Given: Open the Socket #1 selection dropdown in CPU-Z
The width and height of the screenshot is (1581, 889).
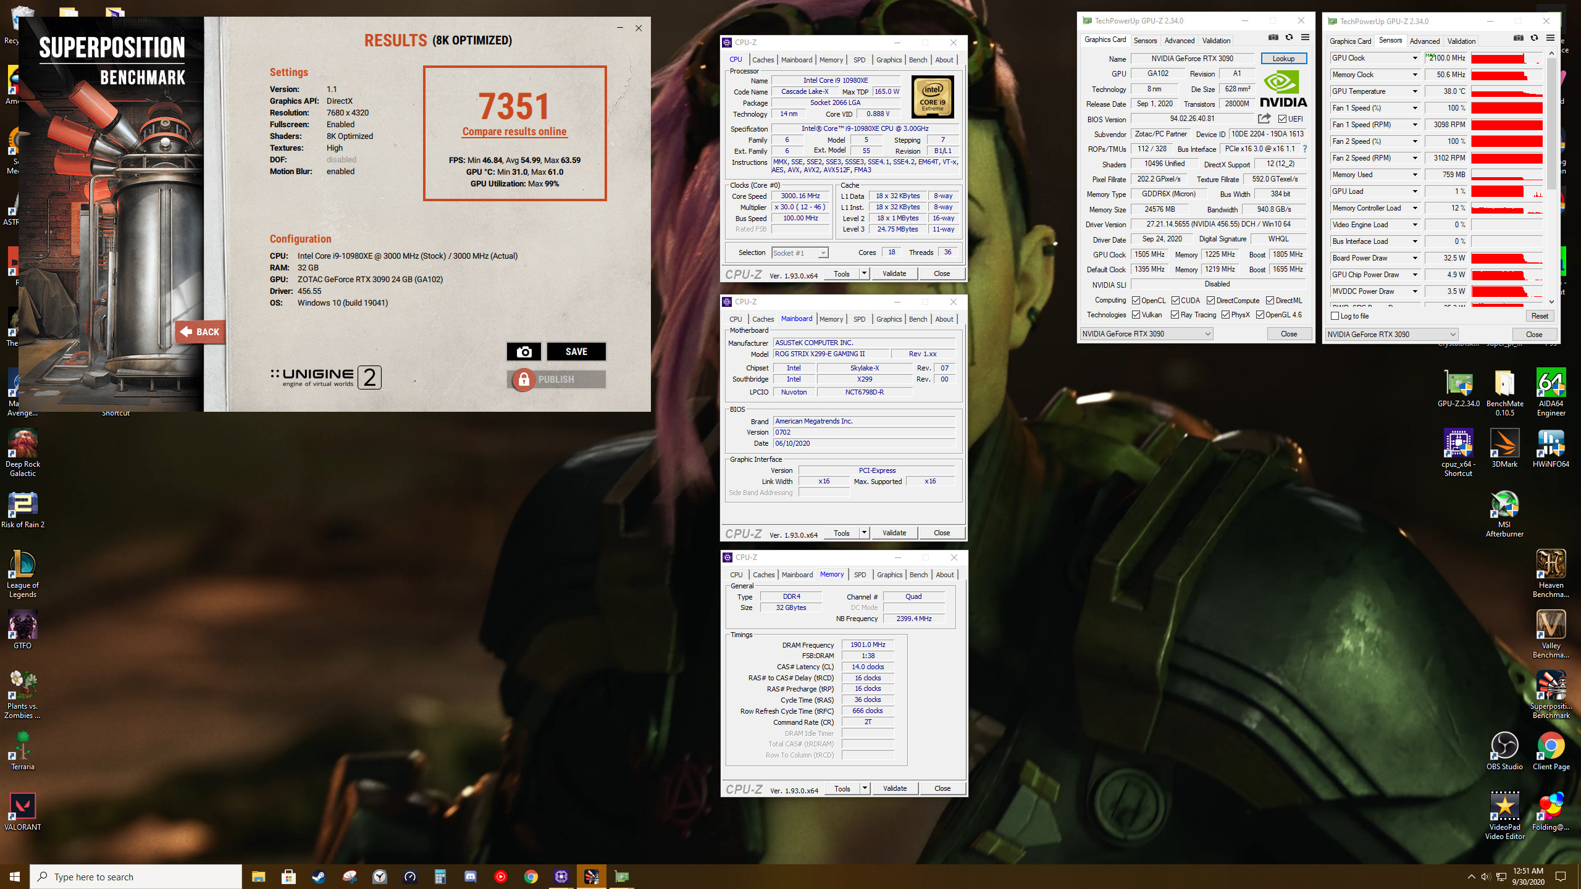Looking at the screenshot, I should [800, 253].
